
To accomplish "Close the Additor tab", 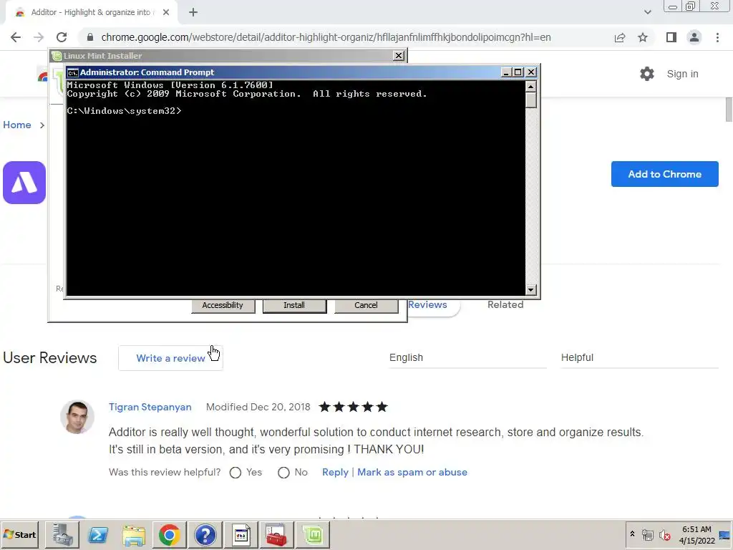I will coord(166,13).
